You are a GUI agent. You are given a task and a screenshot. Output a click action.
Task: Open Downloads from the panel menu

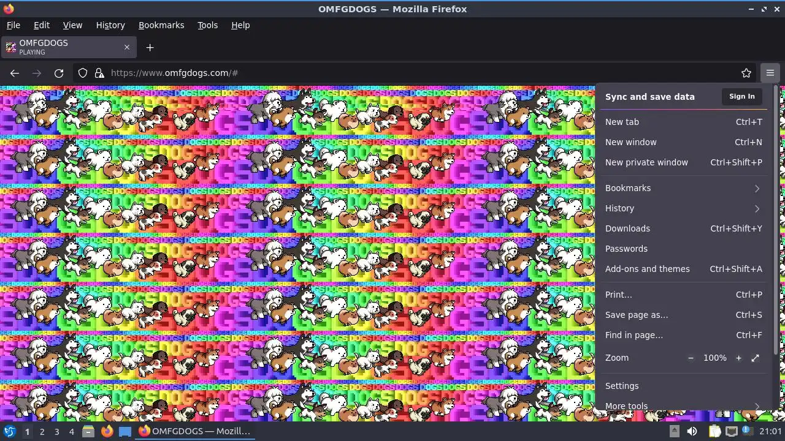683,228
